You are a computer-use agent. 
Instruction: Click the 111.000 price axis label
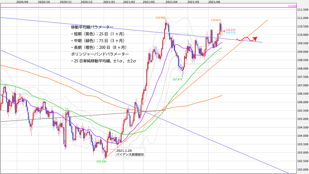303,18
